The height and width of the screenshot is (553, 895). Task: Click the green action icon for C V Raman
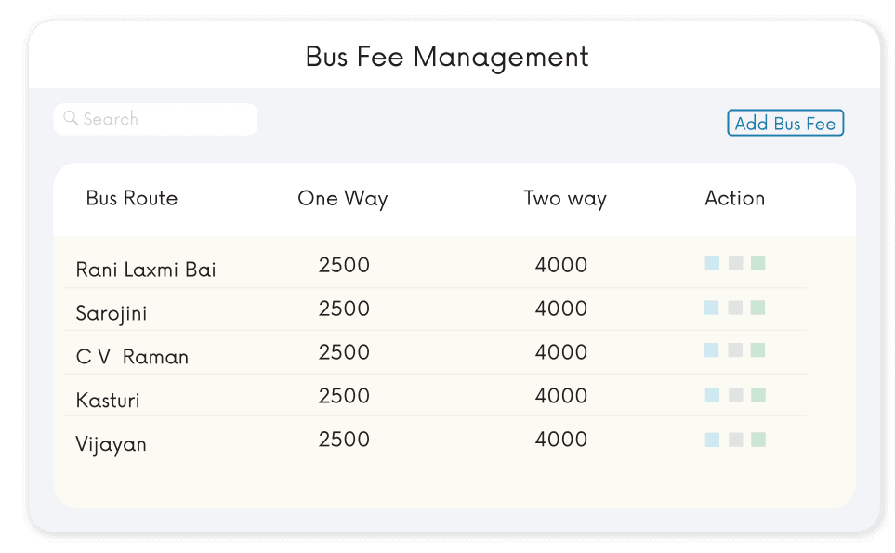click(x=757, y=350)
